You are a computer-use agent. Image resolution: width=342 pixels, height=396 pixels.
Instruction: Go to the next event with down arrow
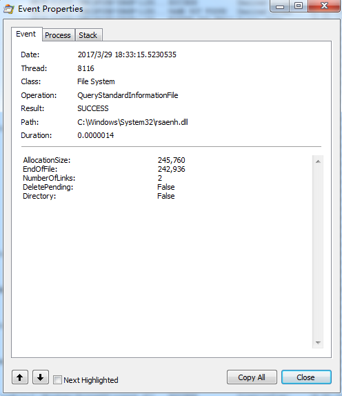point(41,377)
